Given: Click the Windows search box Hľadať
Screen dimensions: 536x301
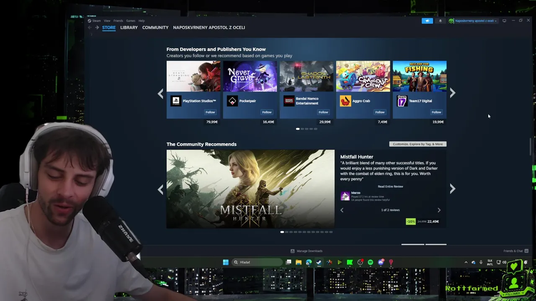Looking at the screenshot, I should [x=257, y=262].
